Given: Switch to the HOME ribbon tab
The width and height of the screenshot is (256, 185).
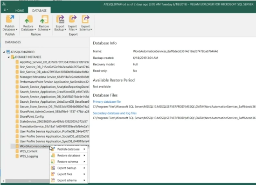Looking at the screenshot, I should 20,11.
